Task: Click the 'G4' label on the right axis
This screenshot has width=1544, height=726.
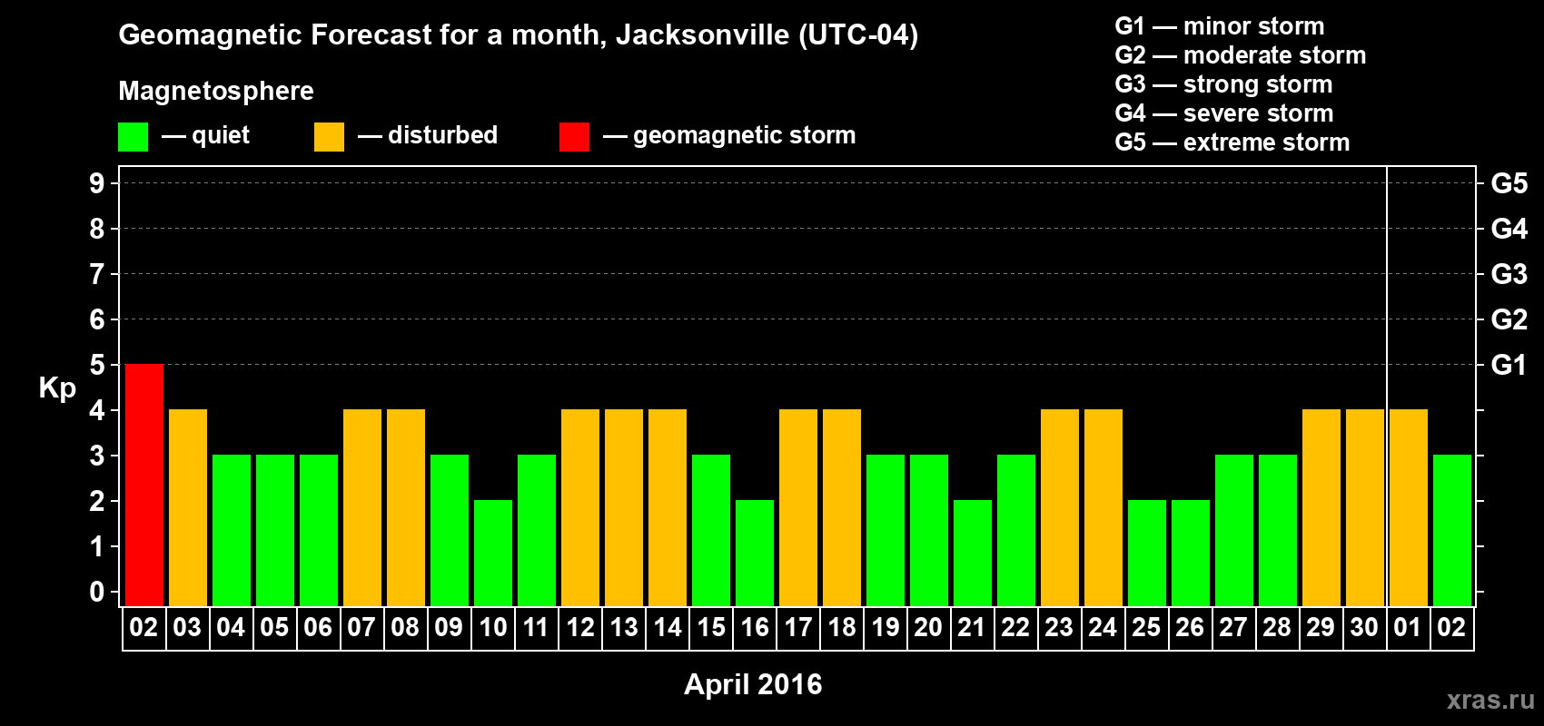Action: tap(1509, 229)
